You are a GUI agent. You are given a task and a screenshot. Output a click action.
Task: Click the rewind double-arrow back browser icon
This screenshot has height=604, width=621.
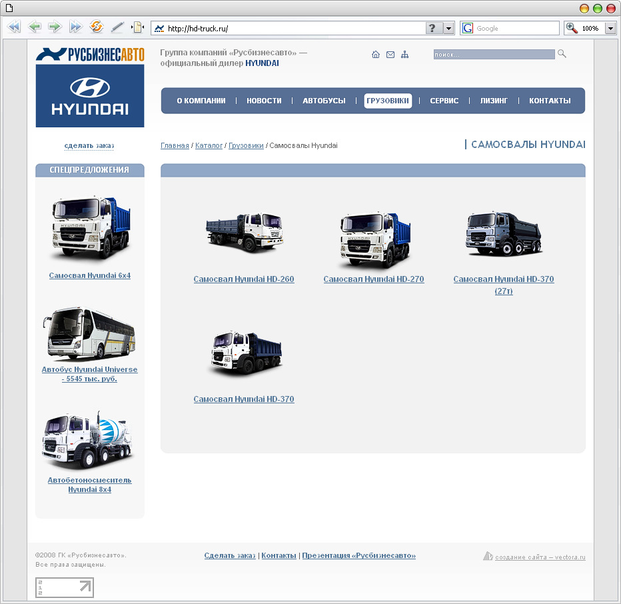13,27
